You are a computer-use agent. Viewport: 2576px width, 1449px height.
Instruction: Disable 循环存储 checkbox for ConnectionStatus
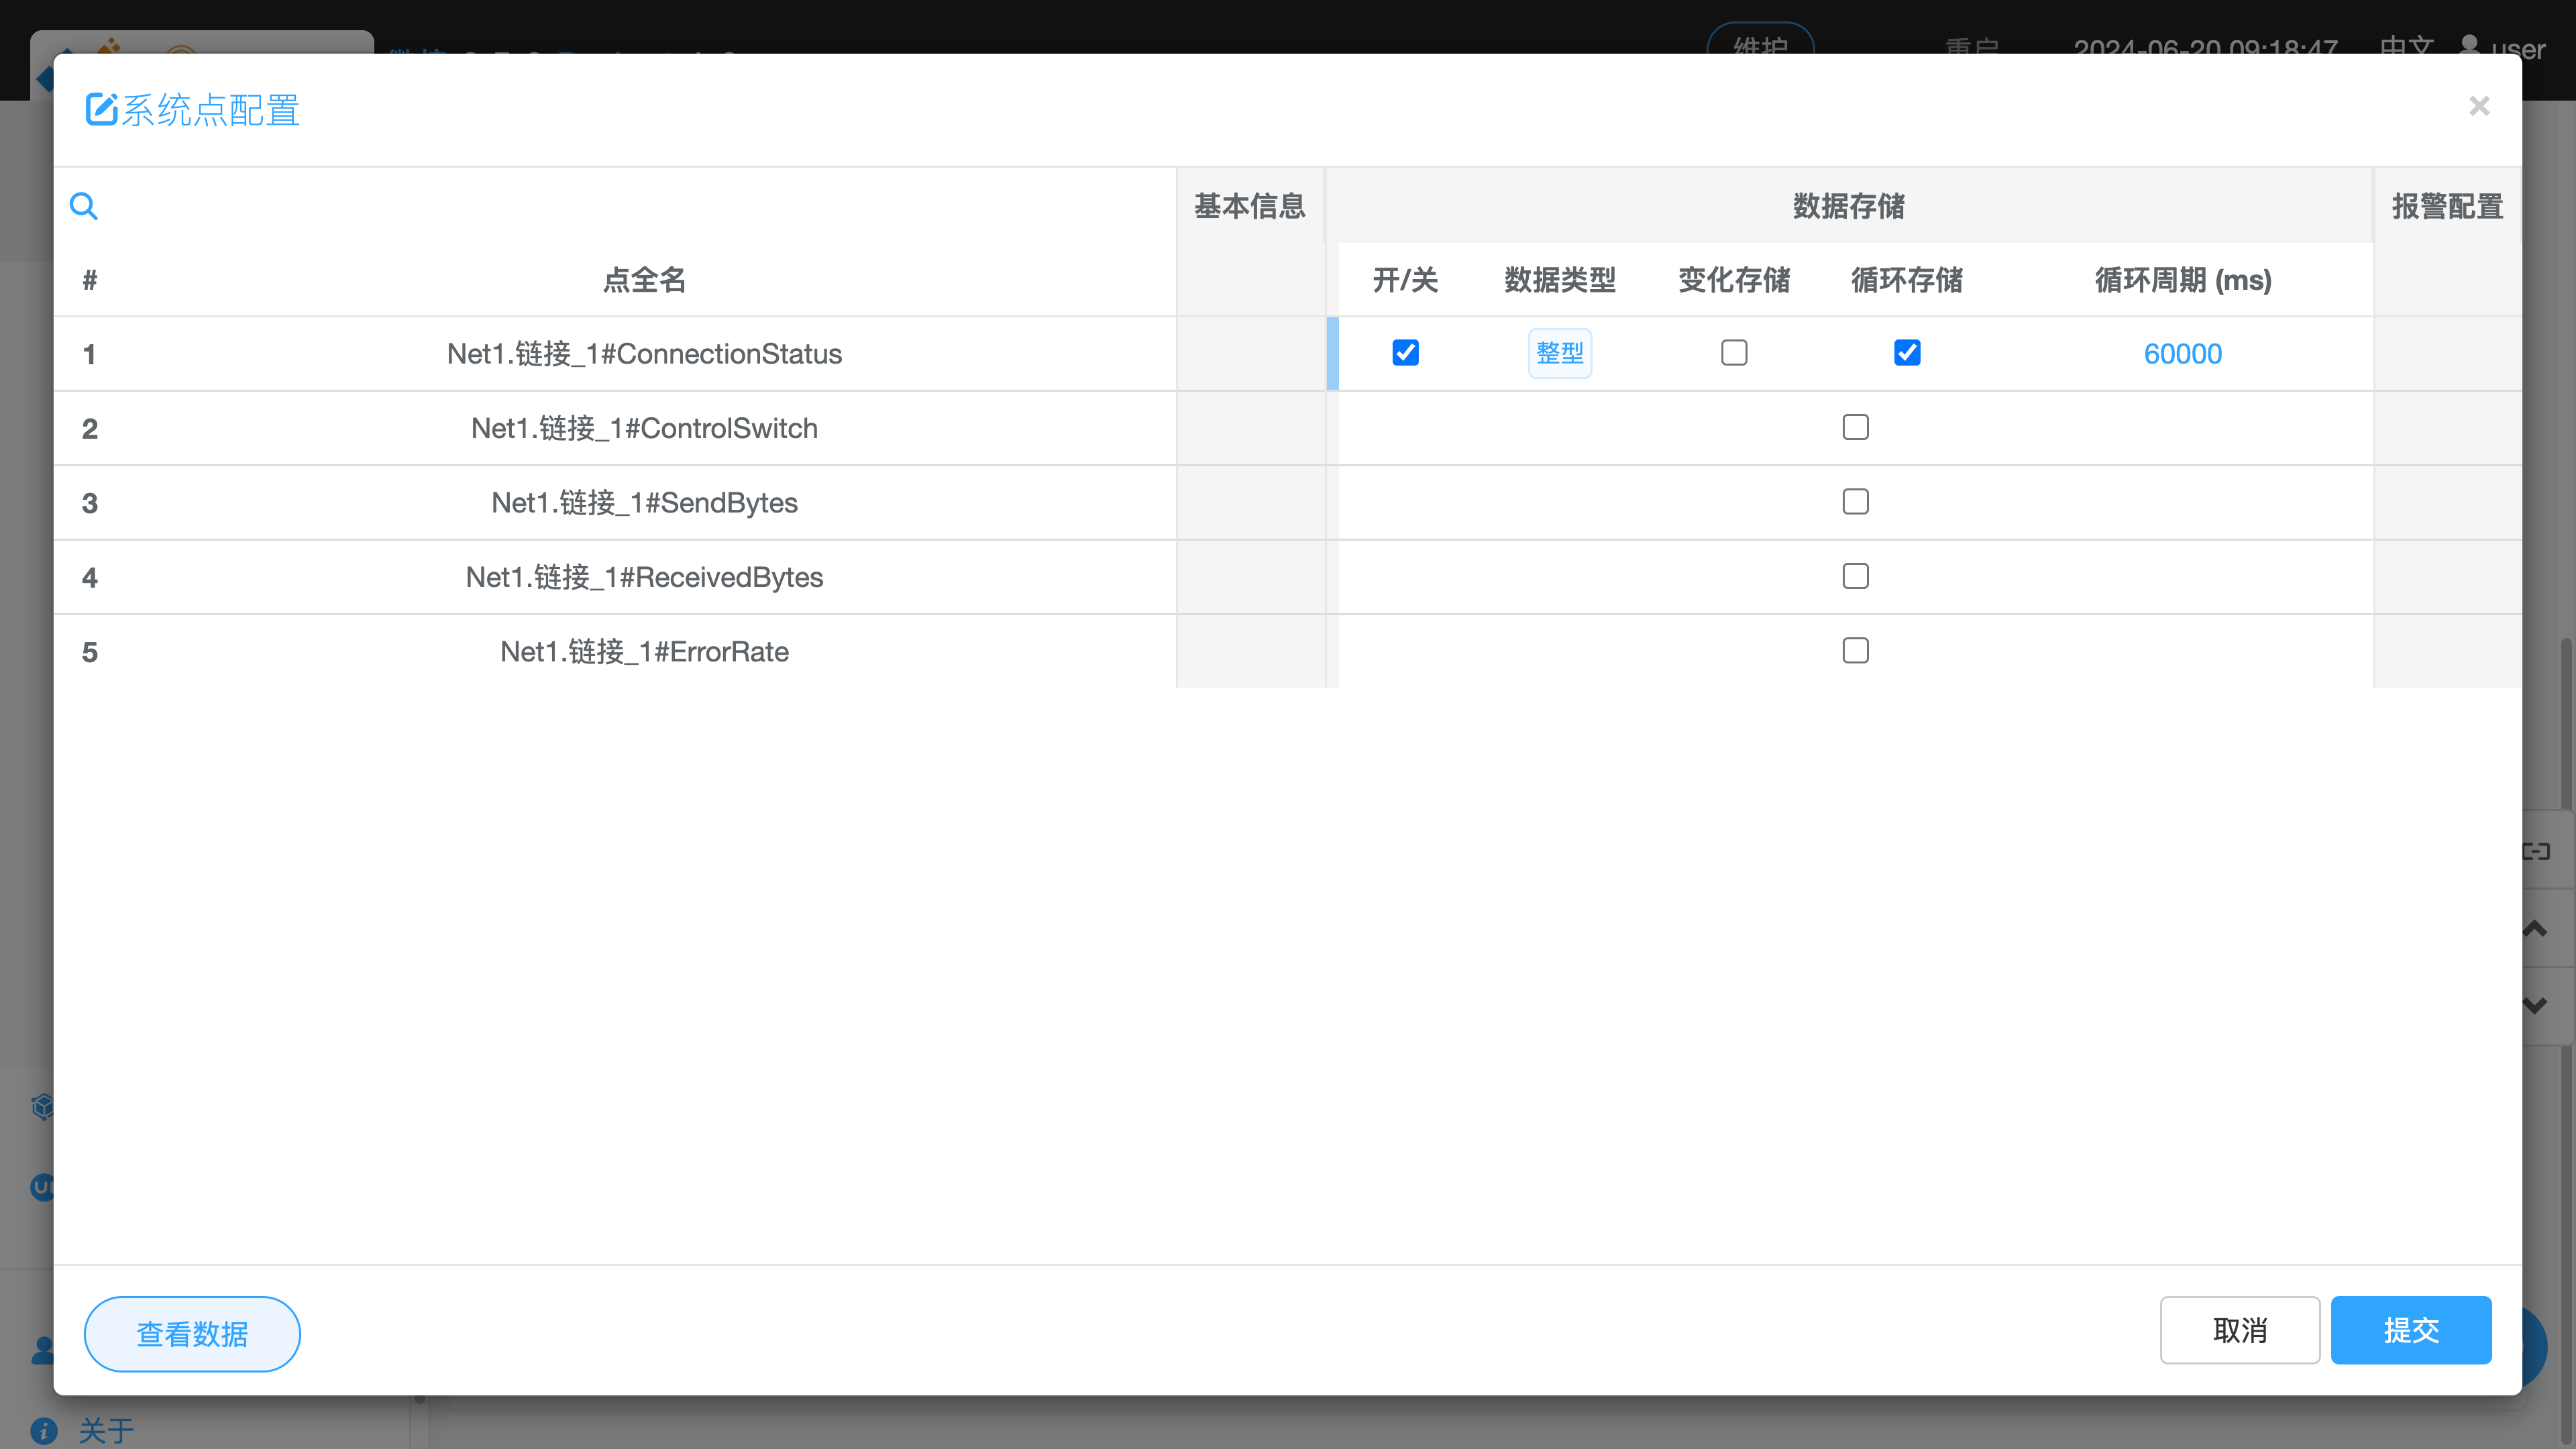1907,353
